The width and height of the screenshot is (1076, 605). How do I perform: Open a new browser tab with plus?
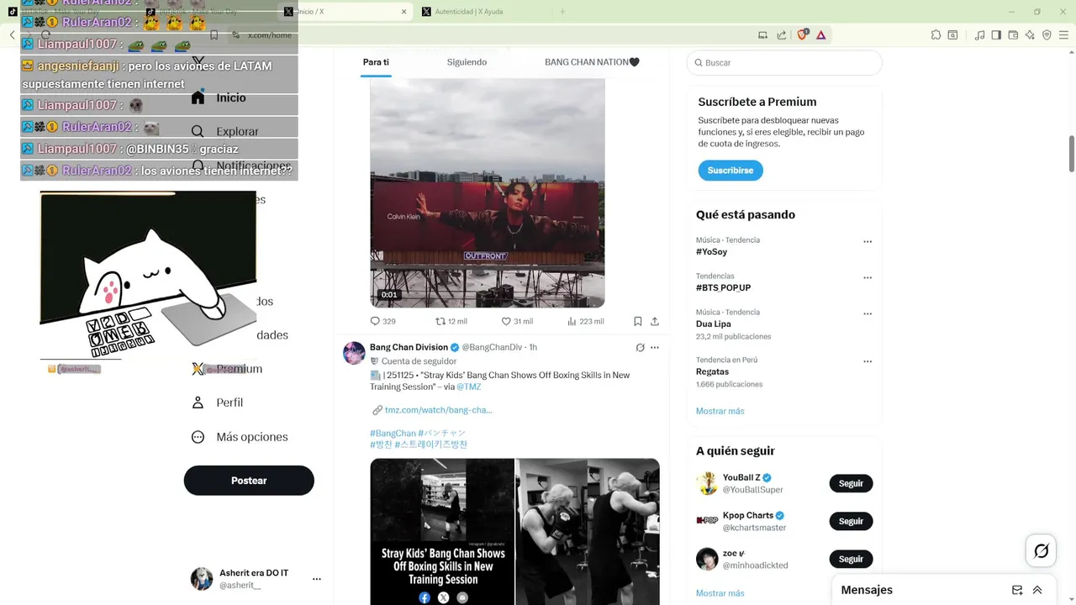coord(562,12)
